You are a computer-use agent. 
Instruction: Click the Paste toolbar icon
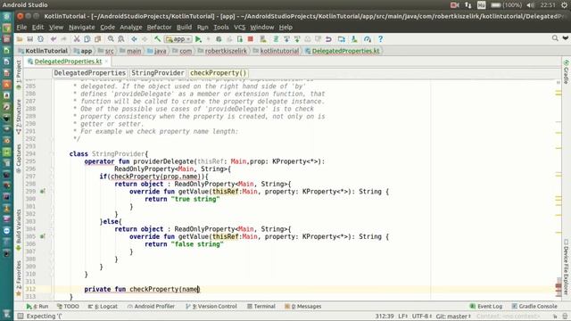(x=97, y=39)
